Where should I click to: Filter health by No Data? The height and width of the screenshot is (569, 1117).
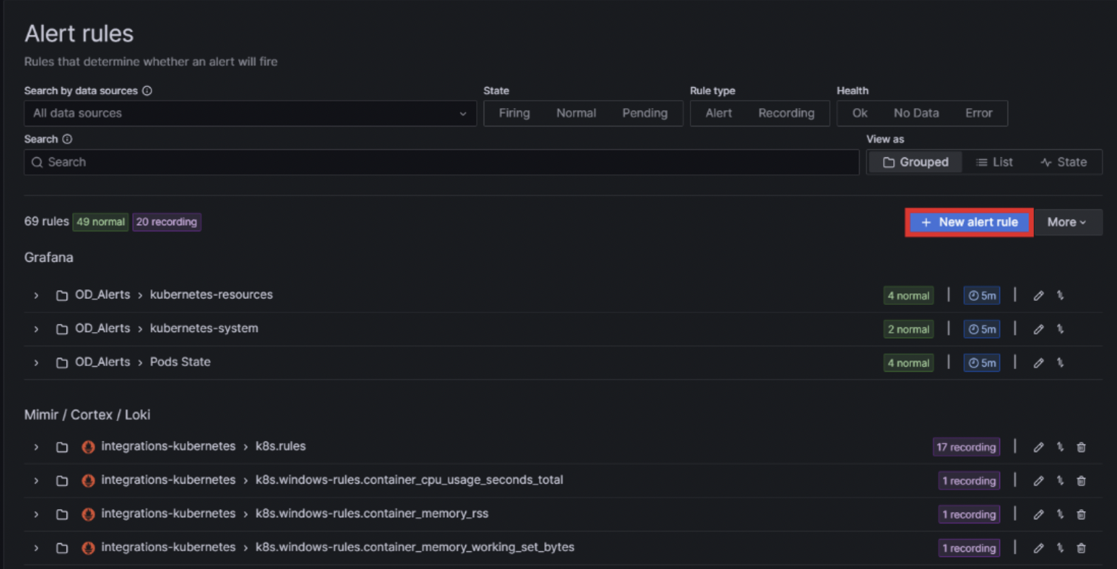click(x=916, y=113)
